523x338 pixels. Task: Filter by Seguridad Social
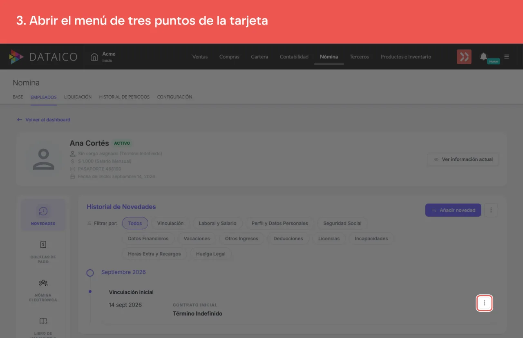pos(342,223)
